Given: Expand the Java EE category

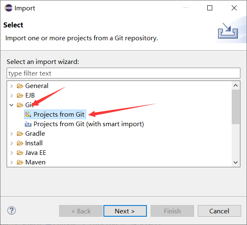Looking at the screenshot, I should [12, 153].
